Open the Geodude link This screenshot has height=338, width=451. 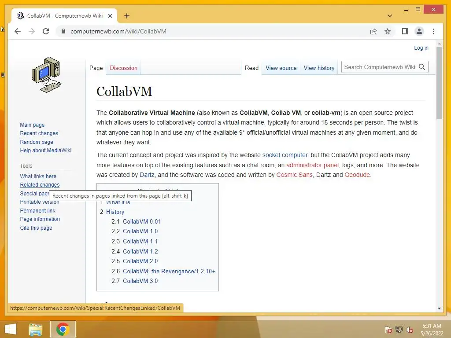tap(357, 175)
